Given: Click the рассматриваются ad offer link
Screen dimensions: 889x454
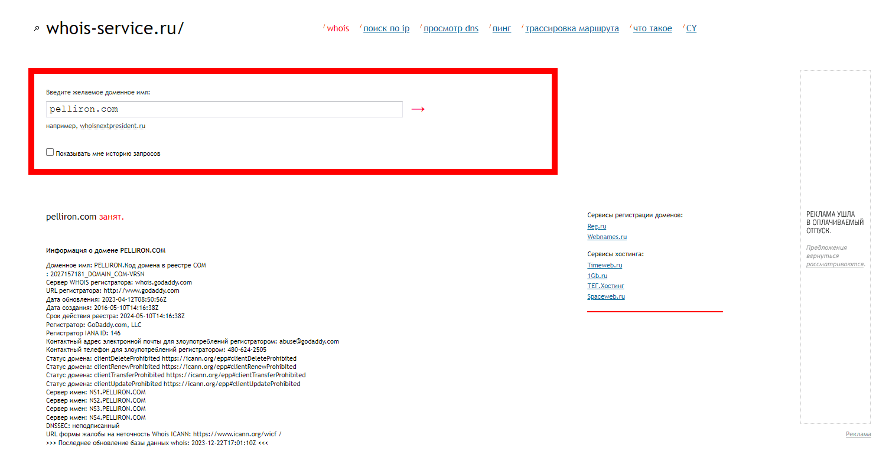Looking at the screenshot, I should point(835,264).
